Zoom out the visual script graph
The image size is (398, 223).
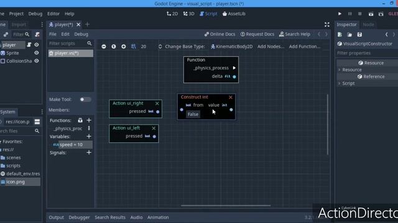(104, 46)
